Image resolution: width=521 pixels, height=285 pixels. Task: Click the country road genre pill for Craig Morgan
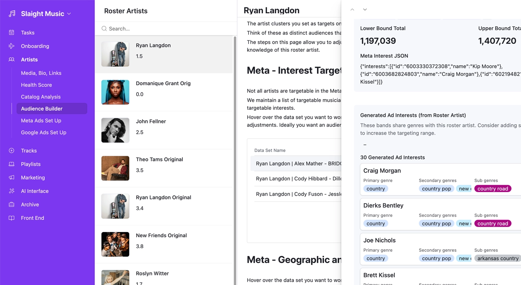click(492, 189)
